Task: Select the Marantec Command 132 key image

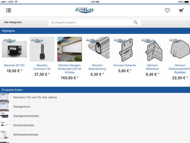Action: tap(42, 49)
